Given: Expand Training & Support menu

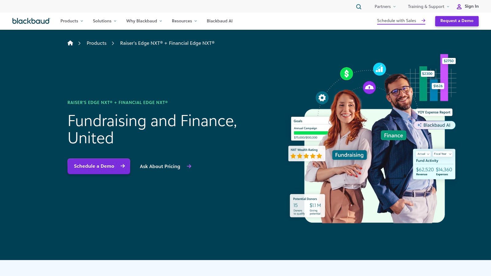Looking at the screenshot, I should click(x=428, y=6).
